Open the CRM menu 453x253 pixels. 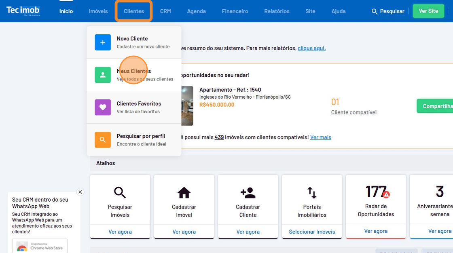tap(165, 11)
